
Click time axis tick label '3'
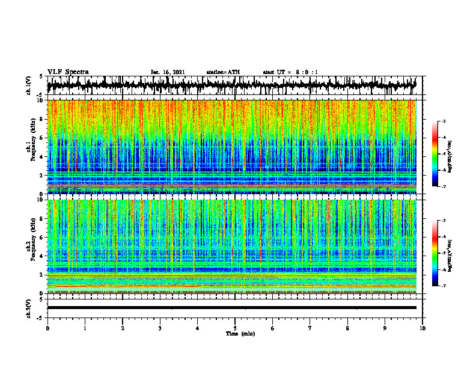click(x=160, y=328)
